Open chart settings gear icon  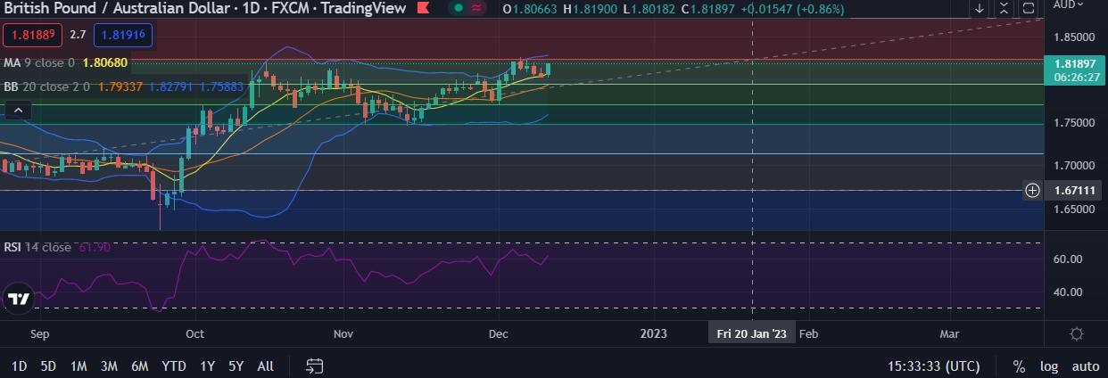tap(1076, 334)
